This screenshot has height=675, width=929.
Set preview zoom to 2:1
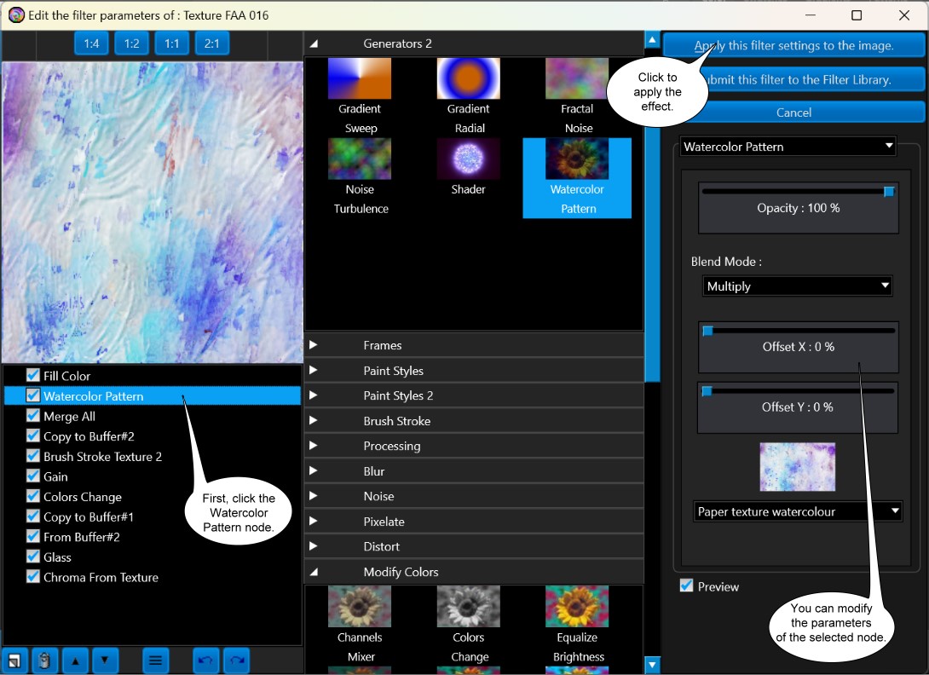(x=211, y=43)
